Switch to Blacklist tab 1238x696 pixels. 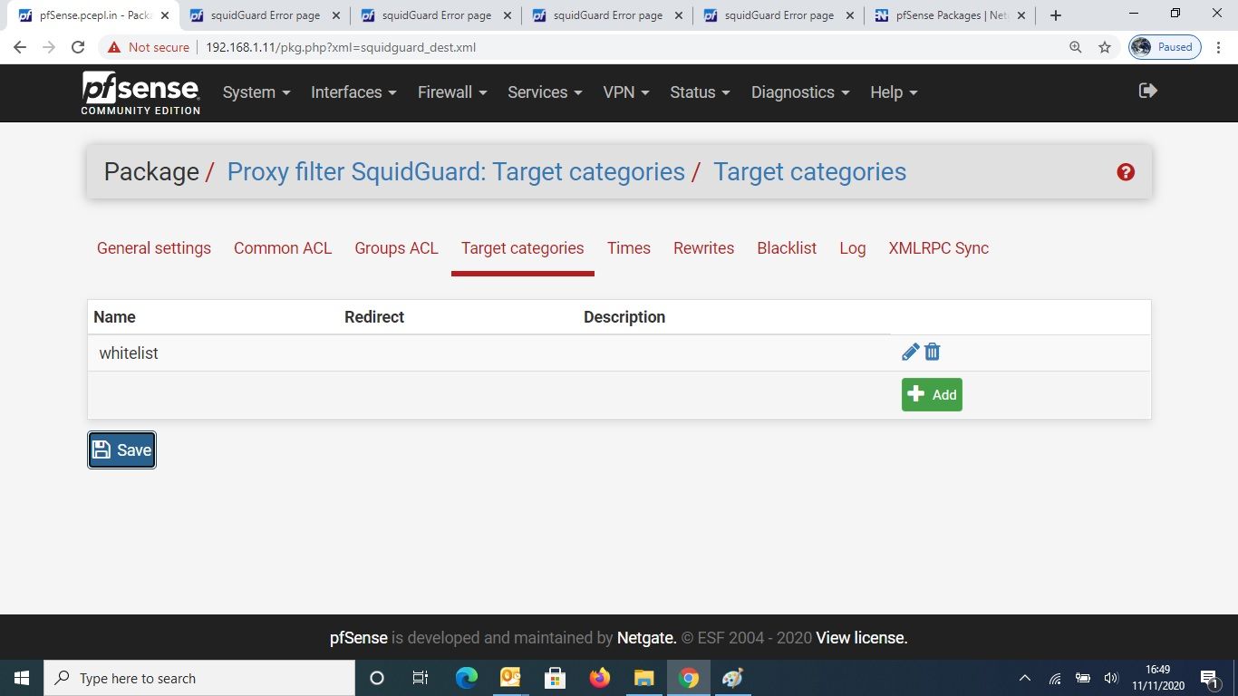point(787,248)
